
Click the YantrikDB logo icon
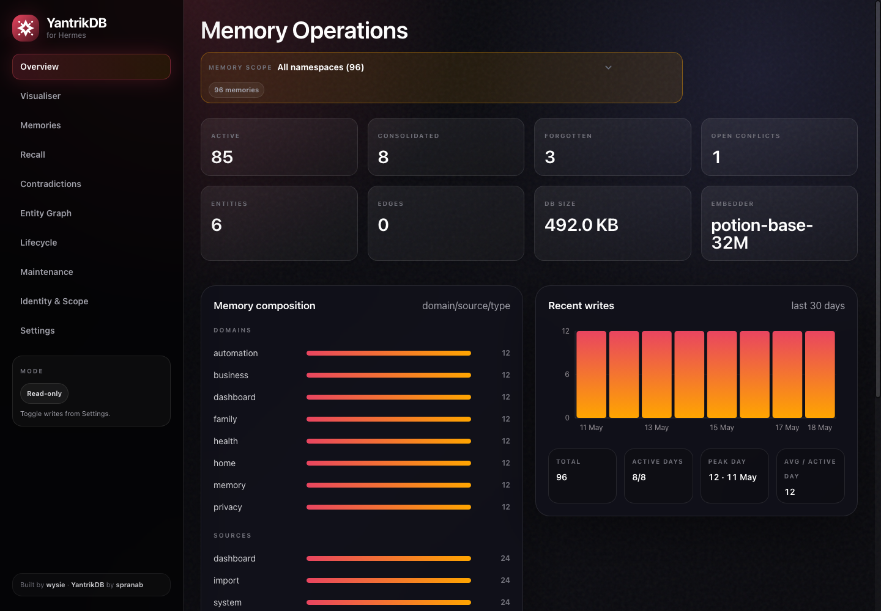pyautogui.click(x=26, y=28)
